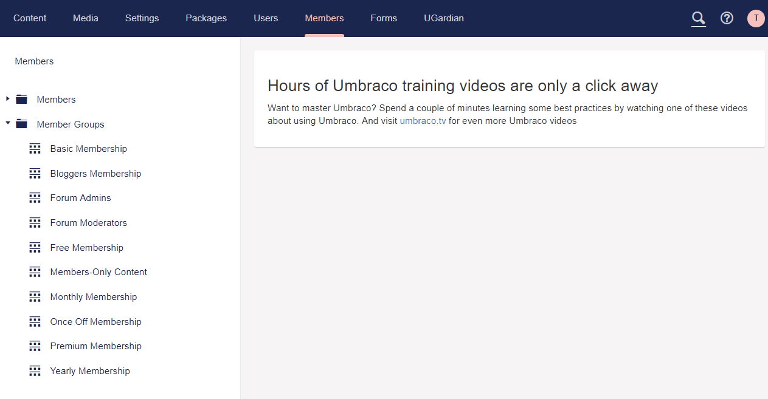Open the Once Off Membership group
The width and height of the screenshot is (768, 399).
96,322
